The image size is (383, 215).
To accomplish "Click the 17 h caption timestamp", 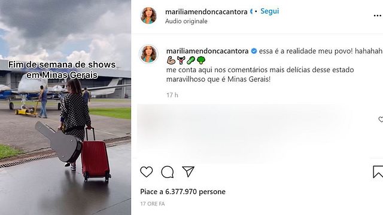I will pos(172,95).
